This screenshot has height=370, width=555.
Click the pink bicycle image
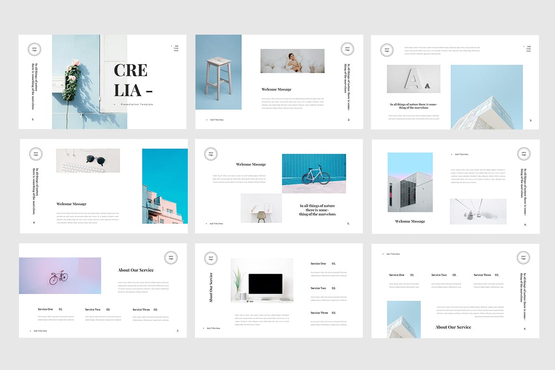(x=60, y=276)
